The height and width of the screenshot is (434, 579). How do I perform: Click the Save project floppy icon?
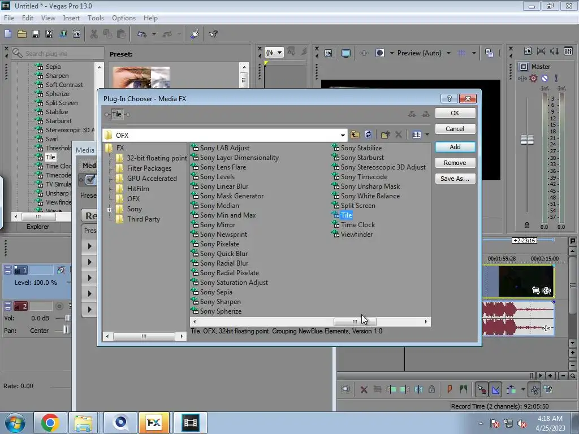click(x=36, y=34)
